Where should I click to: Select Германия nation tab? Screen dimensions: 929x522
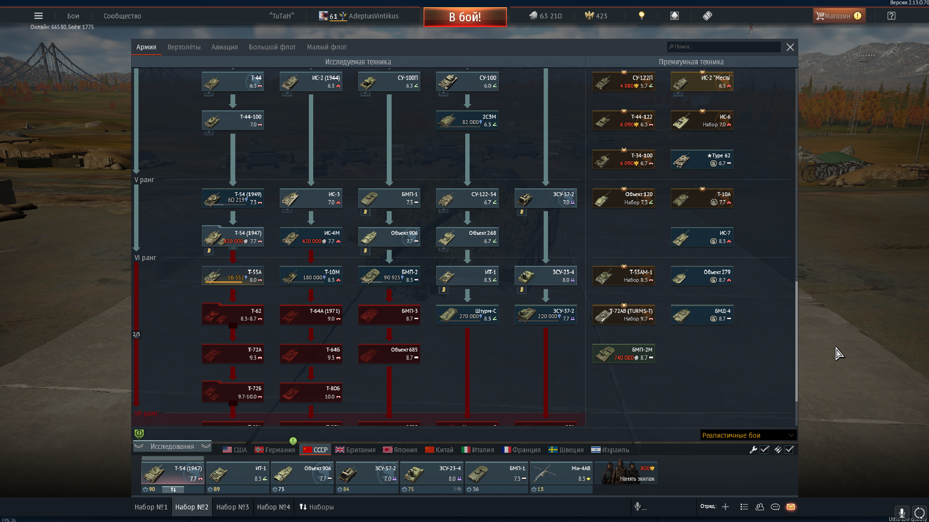[275, 449]
